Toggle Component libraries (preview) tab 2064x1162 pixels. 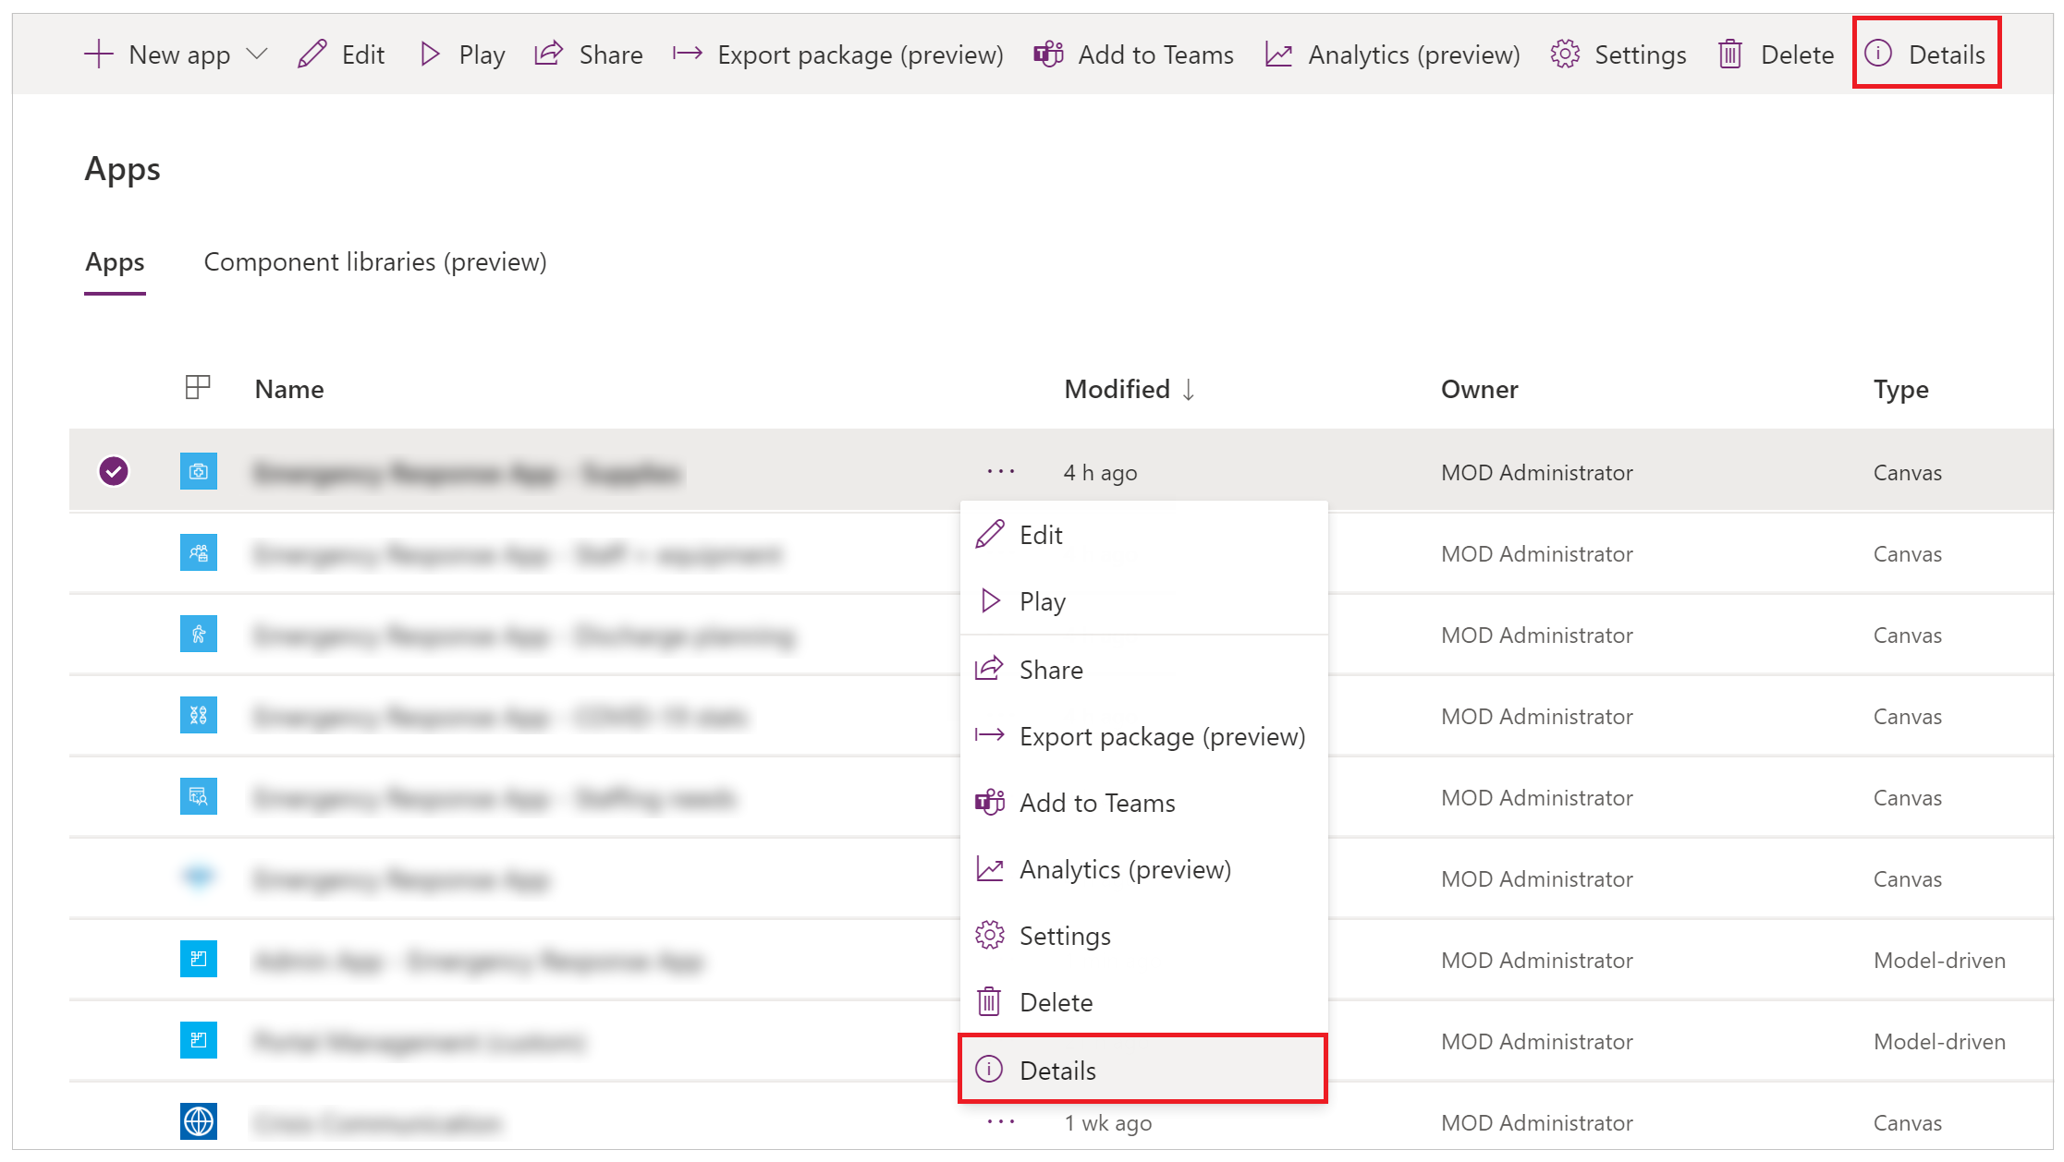377,260
